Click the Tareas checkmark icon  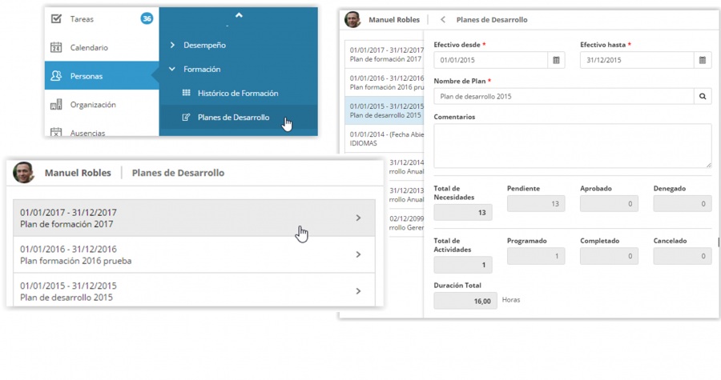pyautogui.click(x=56, y=18)
